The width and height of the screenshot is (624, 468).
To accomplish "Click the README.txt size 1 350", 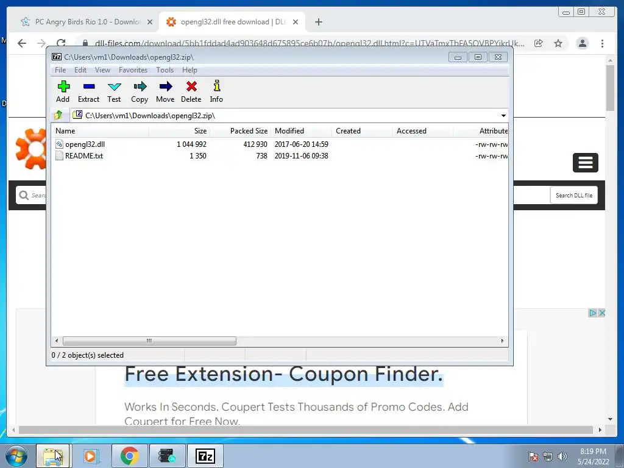I will [x=198, y=155].
